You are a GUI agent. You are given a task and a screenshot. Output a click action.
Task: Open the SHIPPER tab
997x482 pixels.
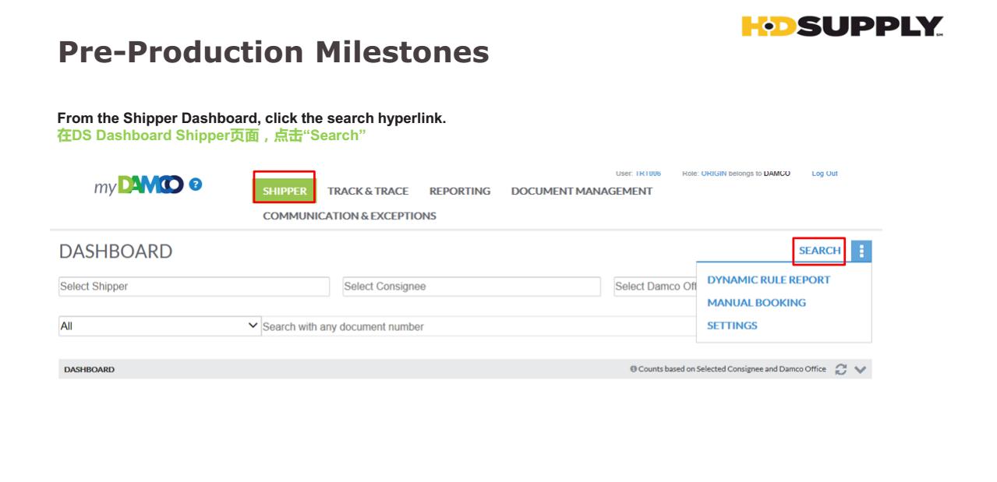(x=285, y=191)
